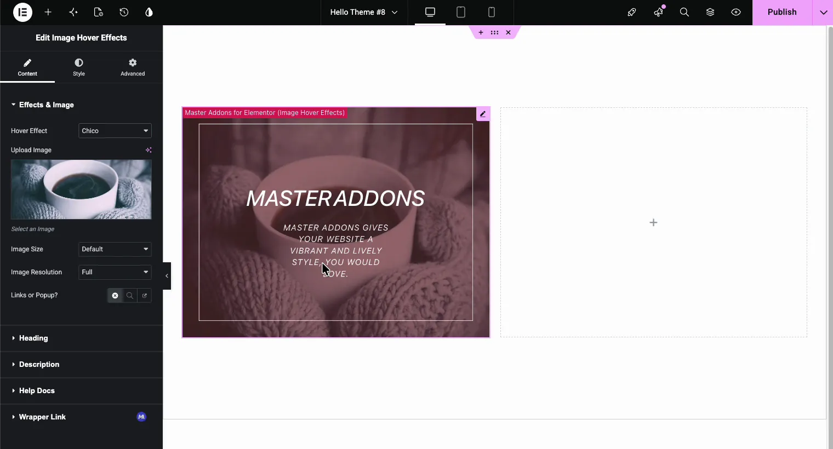
Task: Collapse the editor panel with arrow handle
Action: 167,276
